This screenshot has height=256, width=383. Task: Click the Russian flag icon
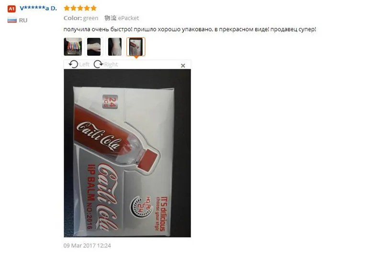tap(12, 20)
